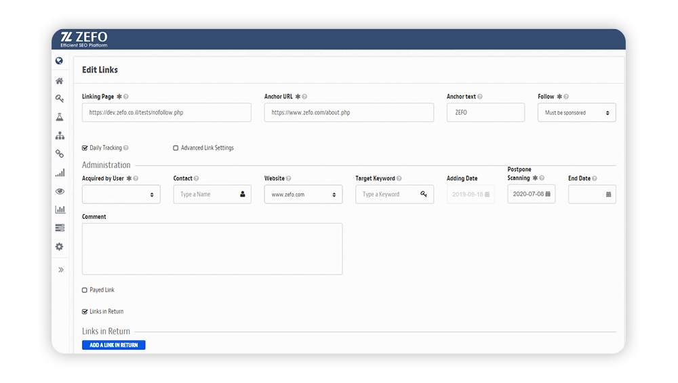Go to home via sidebar house icon

pyautogui.click(x=59, y=81)
